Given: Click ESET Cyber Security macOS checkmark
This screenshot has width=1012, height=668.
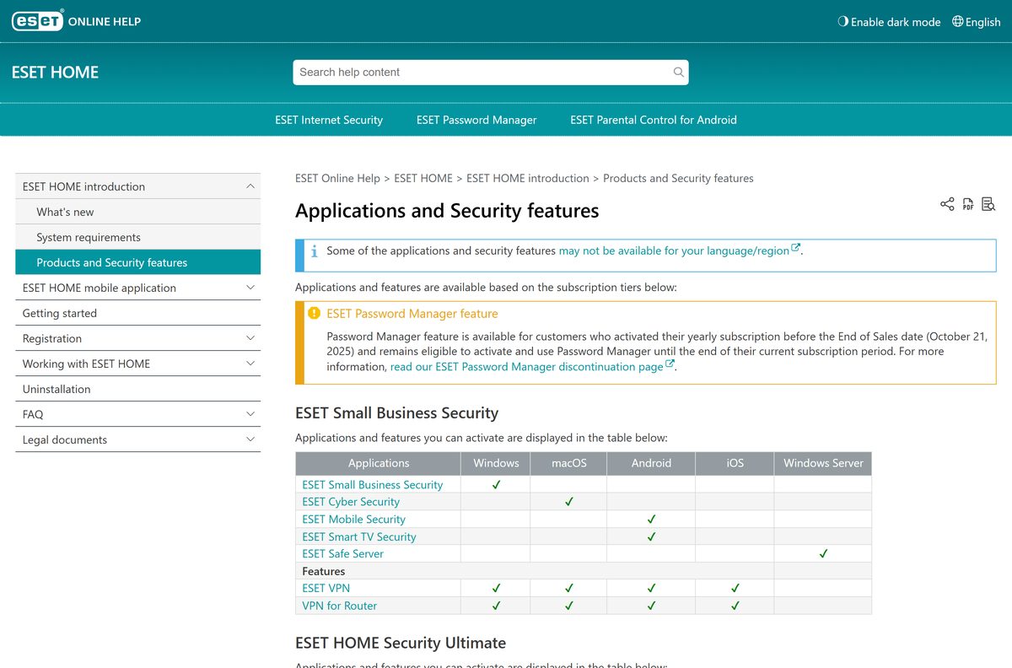Looking at the screenshot, I should point(569,502).
